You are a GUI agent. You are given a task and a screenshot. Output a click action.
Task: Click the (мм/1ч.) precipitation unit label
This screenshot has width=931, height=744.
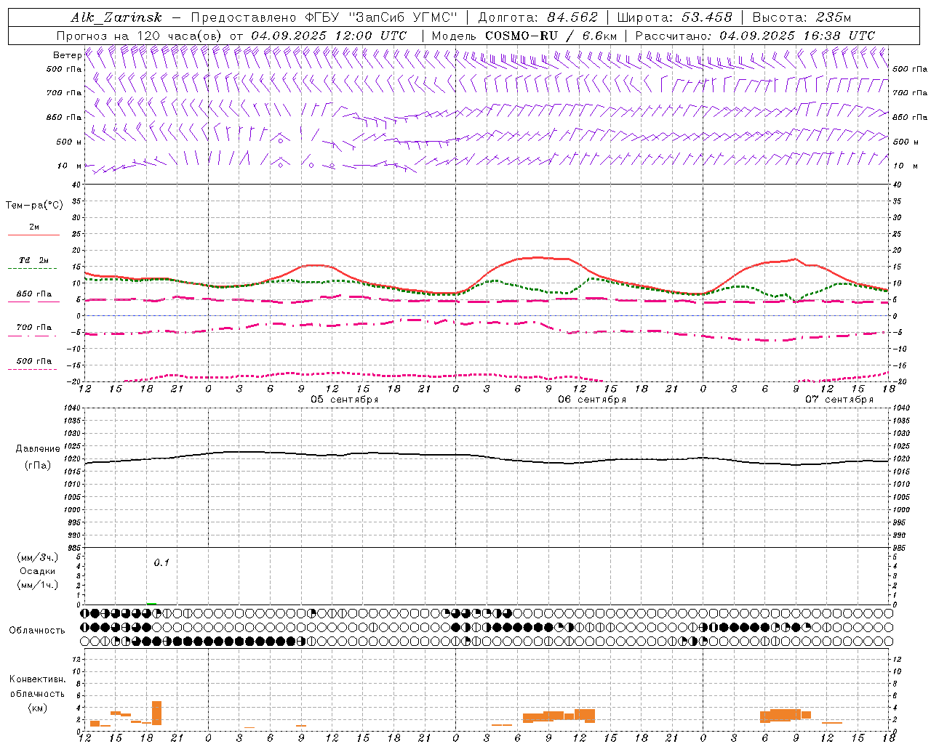click(x=37, y=585)
